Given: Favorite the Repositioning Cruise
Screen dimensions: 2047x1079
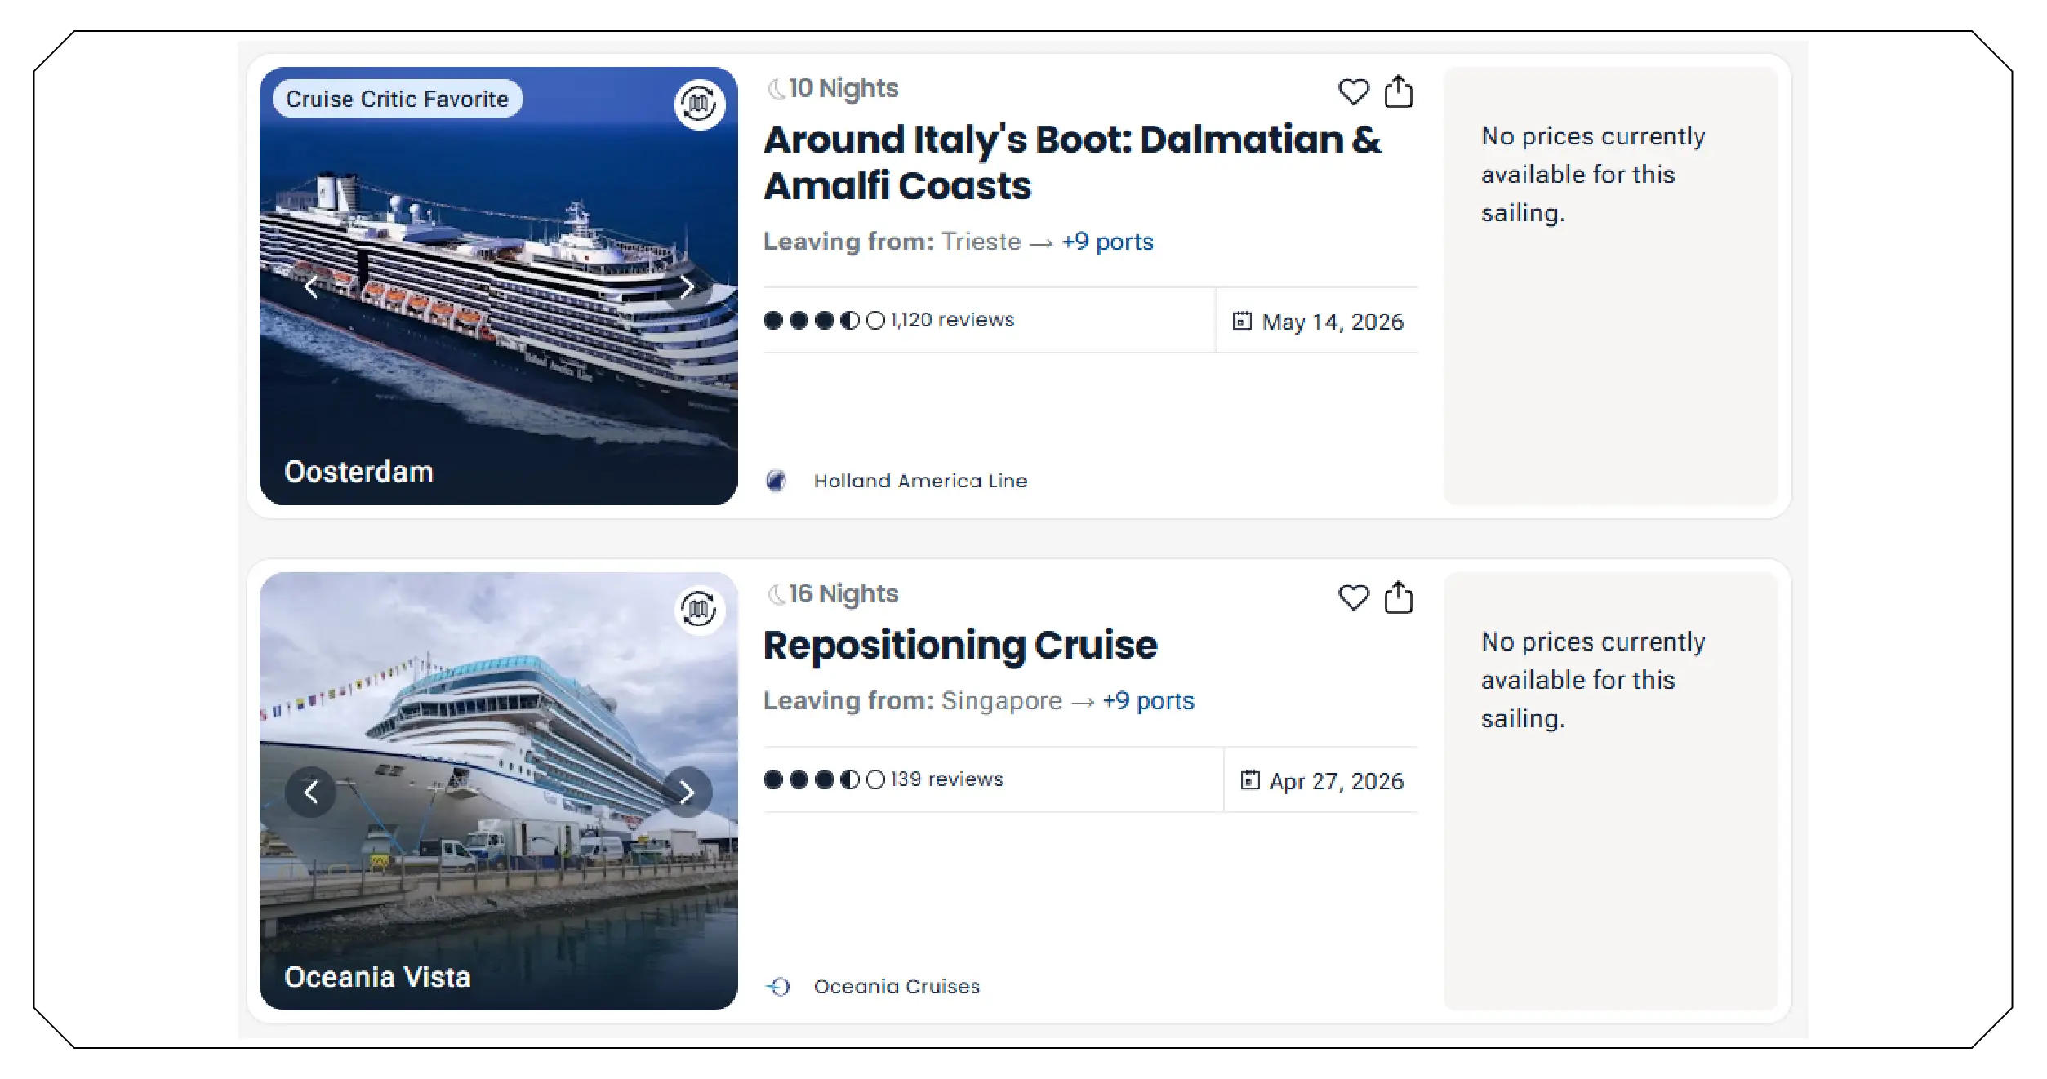Looking at the screenshot, I should pyautogui.click(x=1353, y=598).
